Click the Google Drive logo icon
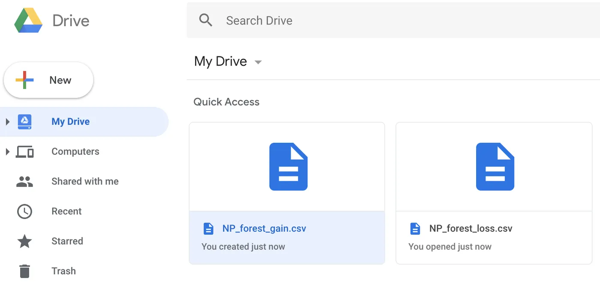The image size is (600, 287). click(28, 21)
